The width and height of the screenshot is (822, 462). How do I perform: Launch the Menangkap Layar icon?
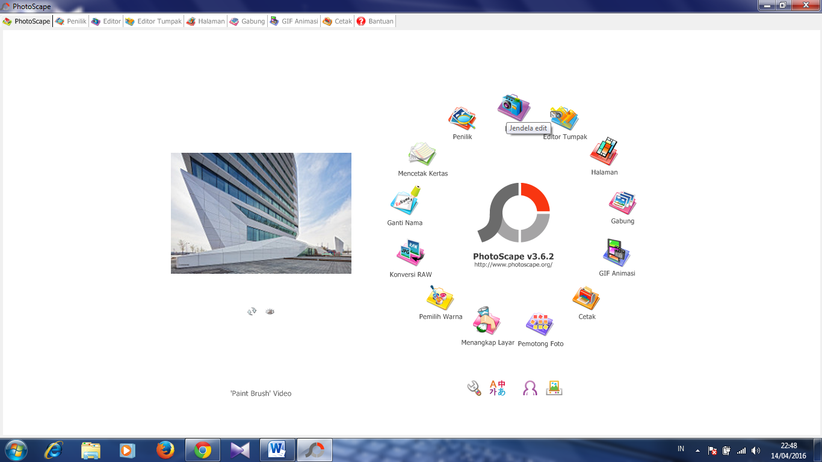(x=487, y=320)
